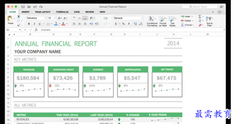Apply currency dollar format
The height and width of the screenshot is (124, 234).
point(116,24)
